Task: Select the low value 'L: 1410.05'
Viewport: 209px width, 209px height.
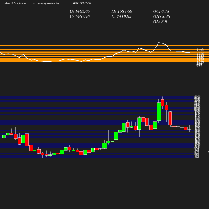Action: click(121, 17)
